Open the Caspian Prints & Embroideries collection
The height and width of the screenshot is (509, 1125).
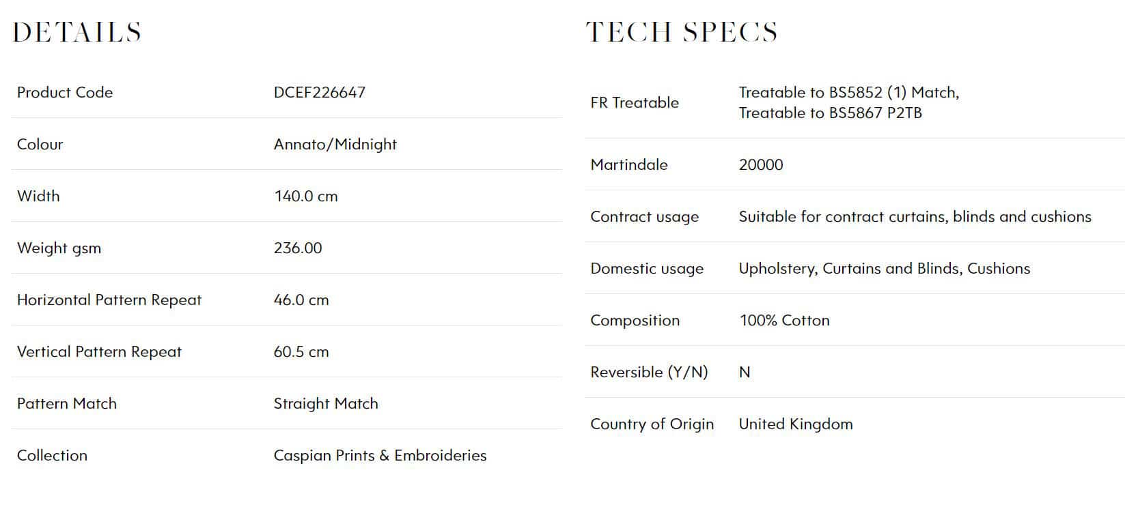(380, 456)
